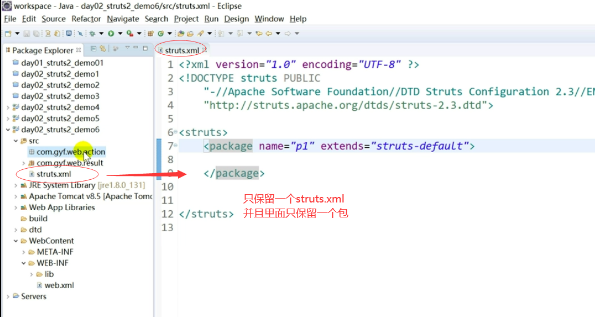Select struts.xml in Package Explorer

click(50, 174)
